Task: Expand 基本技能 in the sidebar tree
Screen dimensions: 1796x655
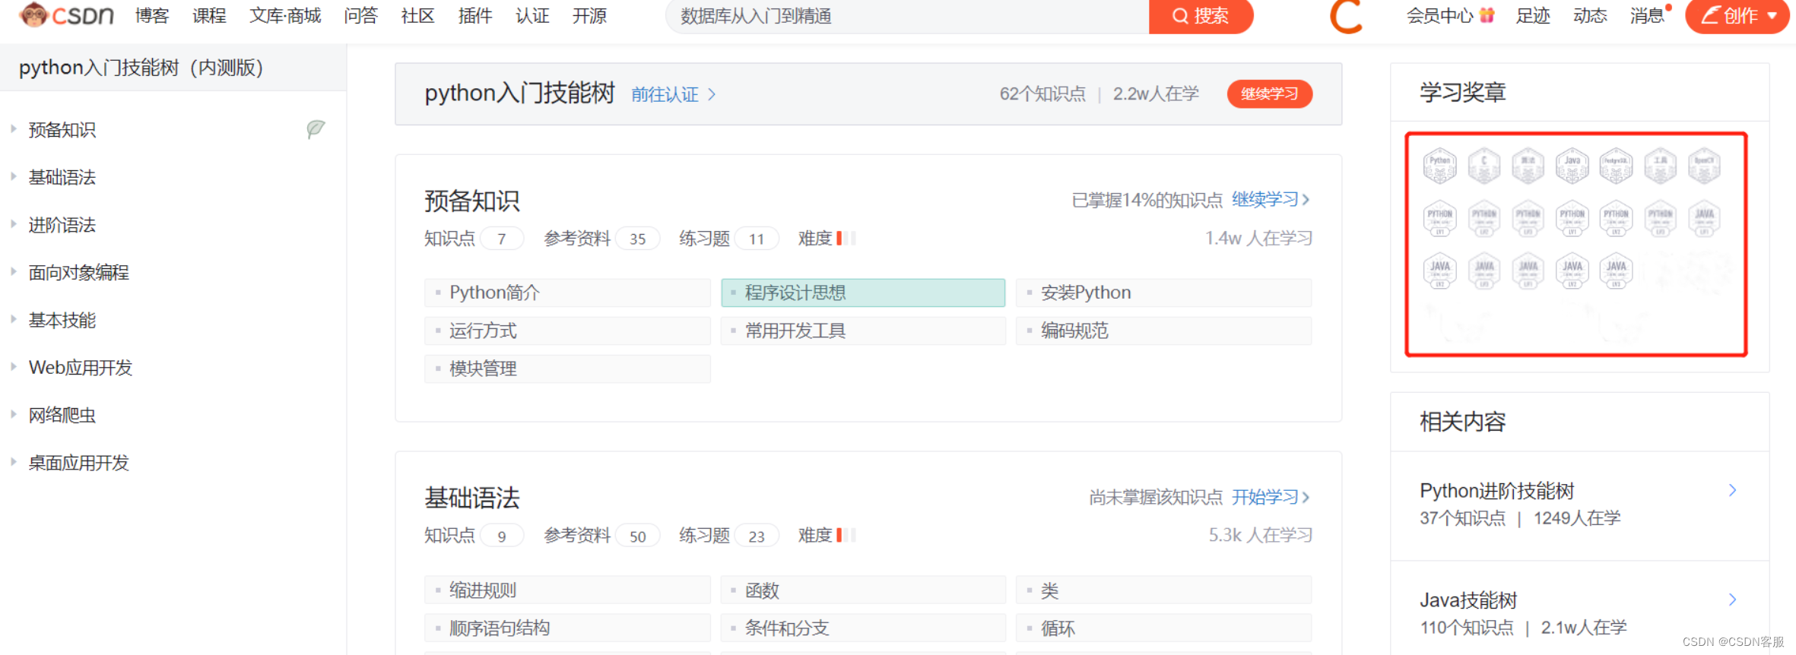Action: point(14,319)
